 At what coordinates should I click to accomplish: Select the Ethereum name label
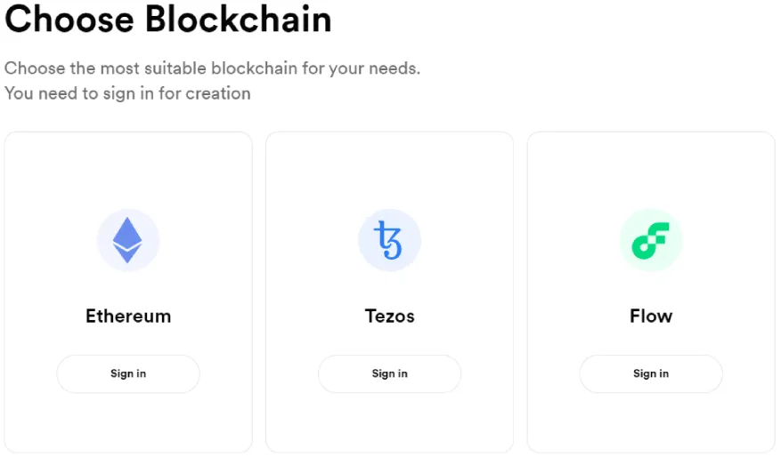pos(128,316)
